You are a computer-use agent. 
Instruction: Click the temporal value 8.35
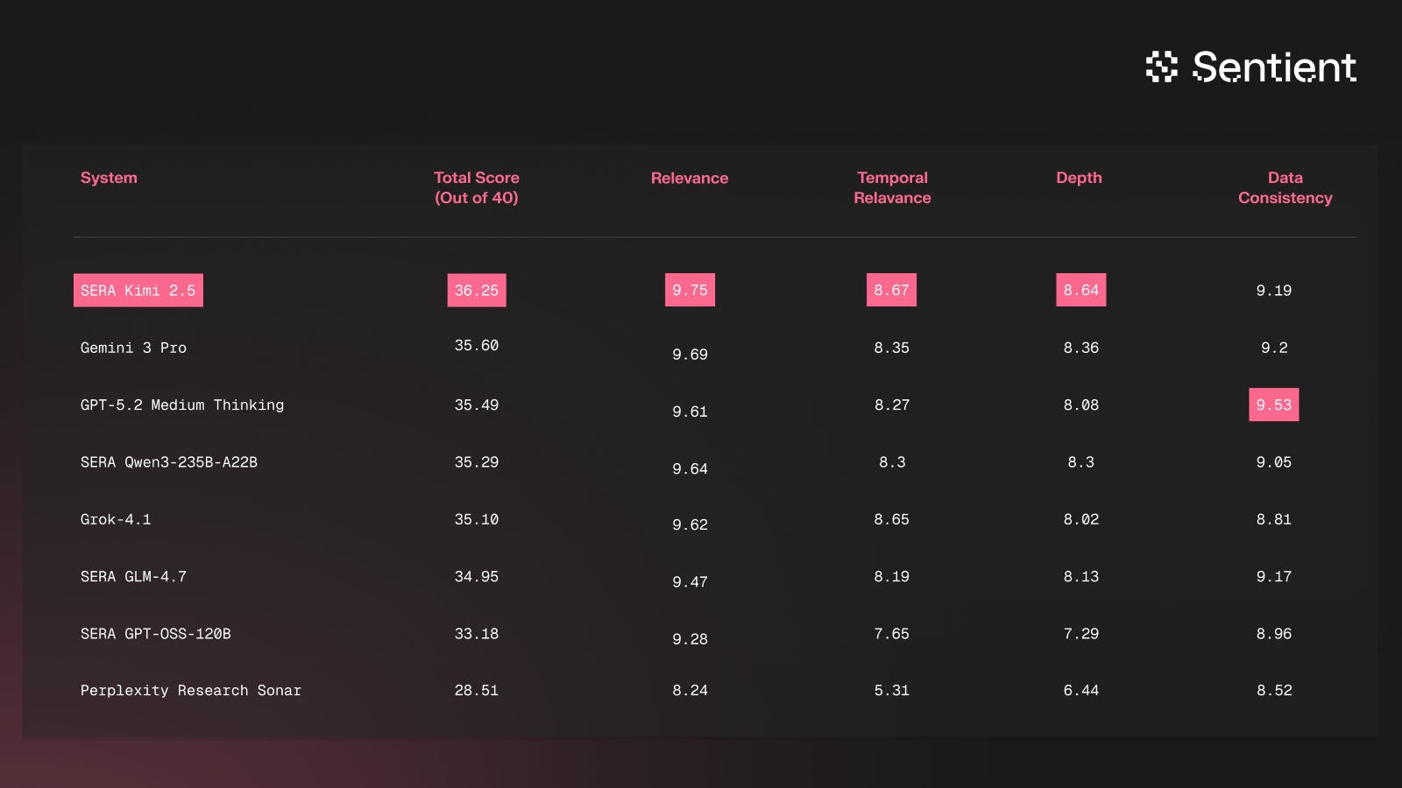pyautogui.click(x=891, y=348)
